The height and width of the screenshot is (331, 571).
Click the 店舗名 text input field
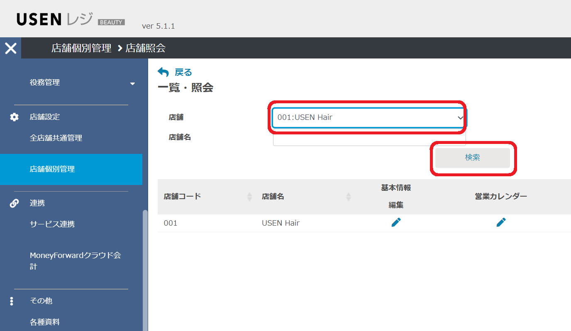click(x=369, y=140)
